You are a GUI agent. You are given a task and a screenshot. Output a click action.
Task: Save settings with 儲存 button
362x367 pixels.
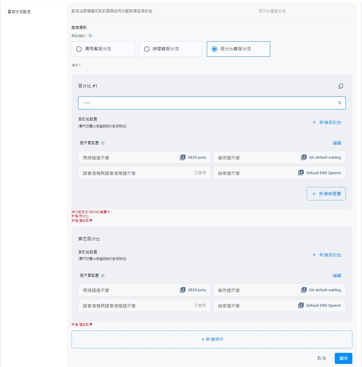343,358
